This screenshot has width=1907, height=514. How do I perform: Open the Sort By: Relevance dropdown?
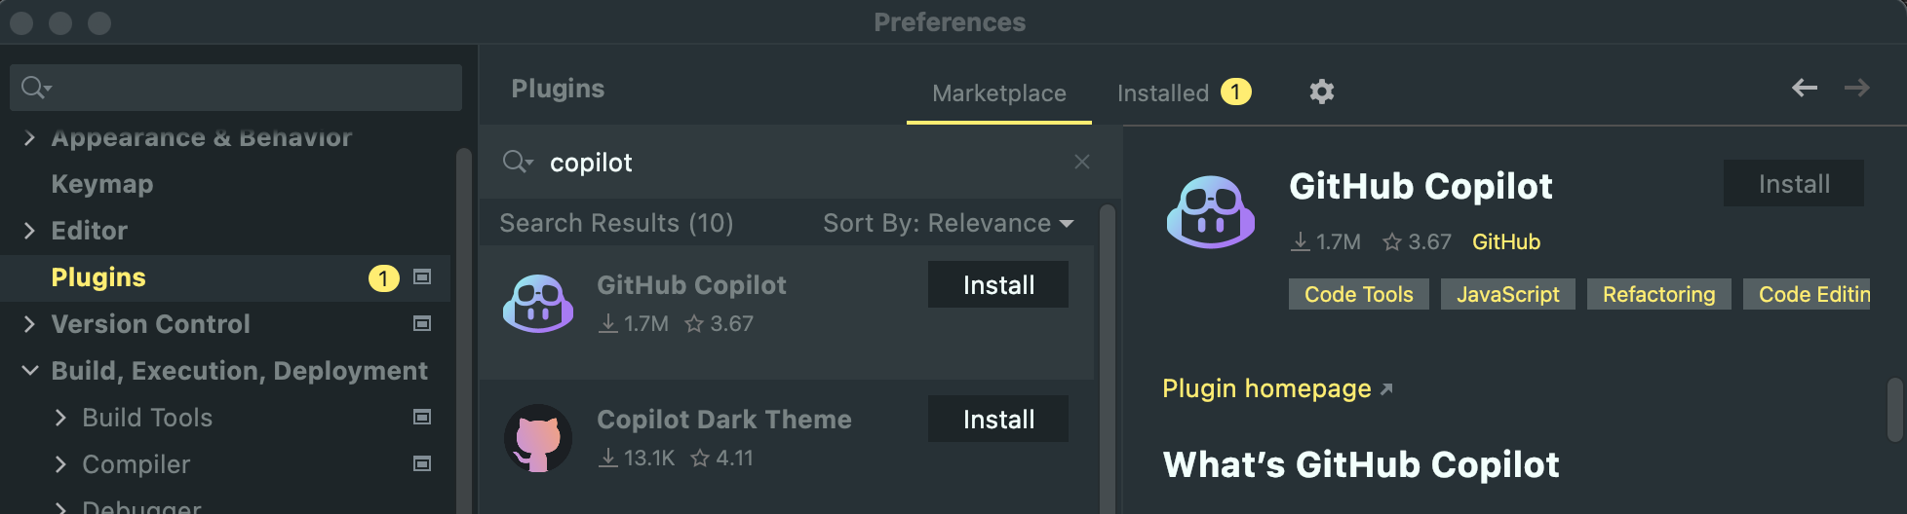(948, 223)
